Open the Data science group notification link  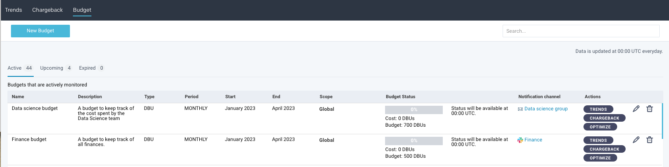[x=546, y=109]
